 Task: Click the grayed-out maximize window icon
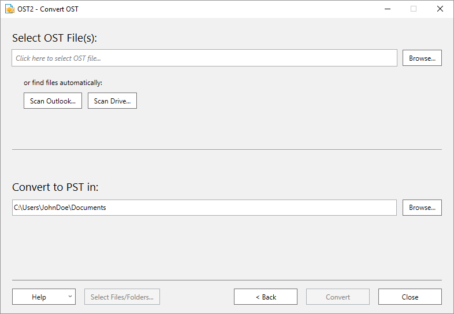414,9
